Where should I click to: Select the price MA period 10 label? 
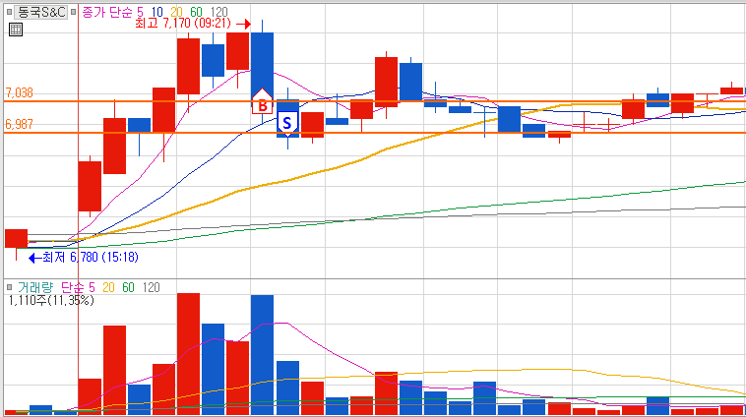point(156,12)
